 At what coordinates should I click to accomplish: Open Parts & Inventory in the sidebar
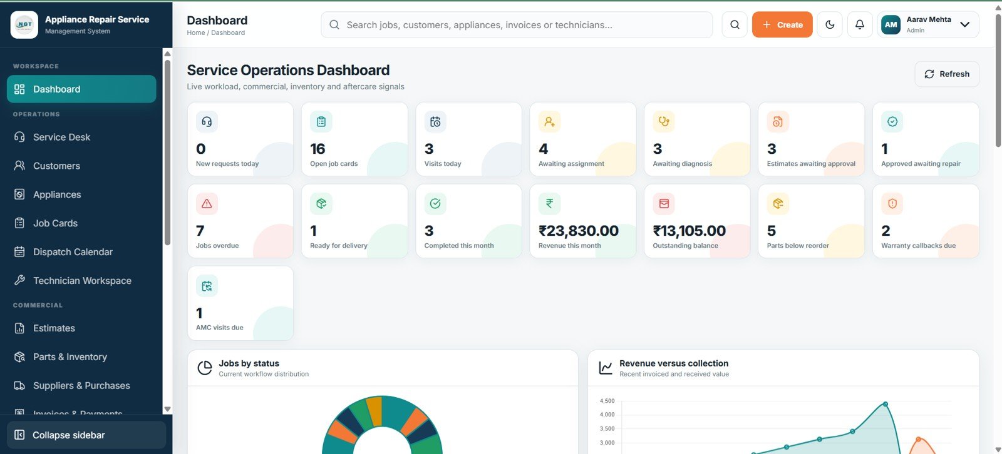(81, 357)
